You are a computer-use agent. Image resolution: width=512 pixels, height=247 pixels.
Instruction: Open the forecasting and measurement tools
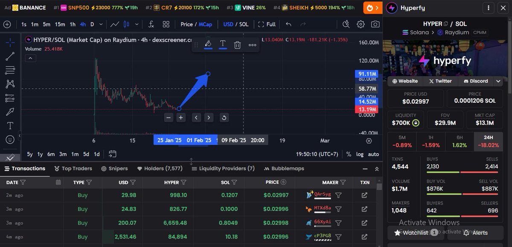(x=10, y=98)
